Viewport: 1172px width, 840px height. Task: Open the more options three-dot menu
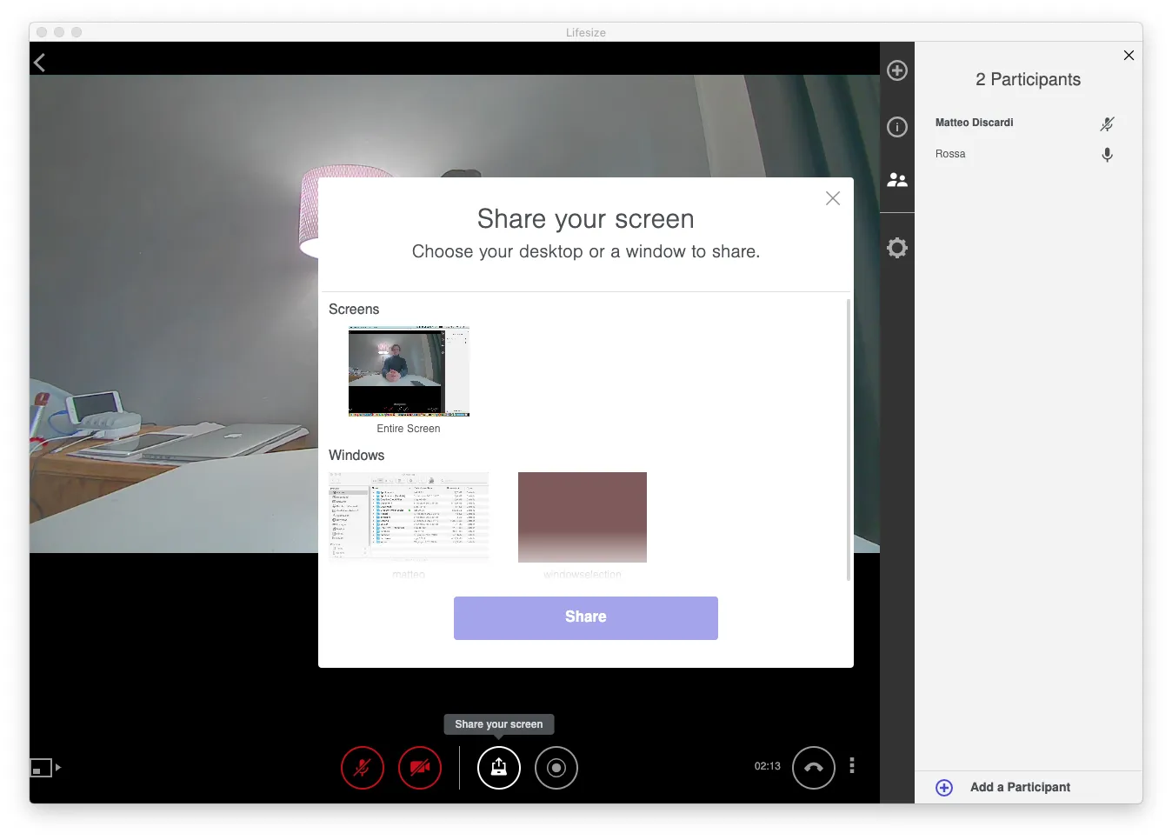(x=852, y=765)
